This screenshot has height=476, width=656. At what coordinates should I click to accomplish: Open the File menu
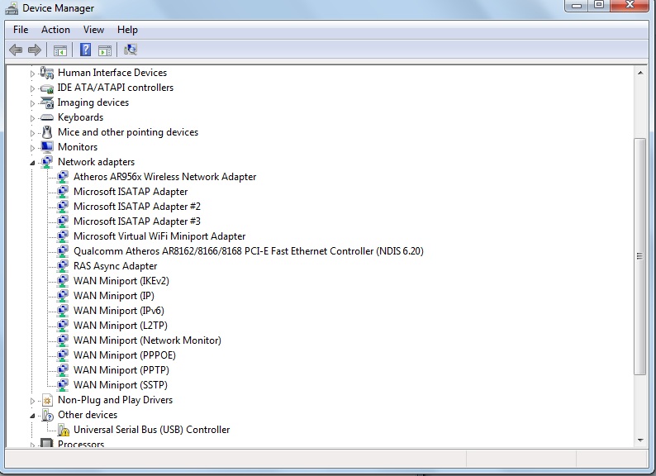click(21, 30)
